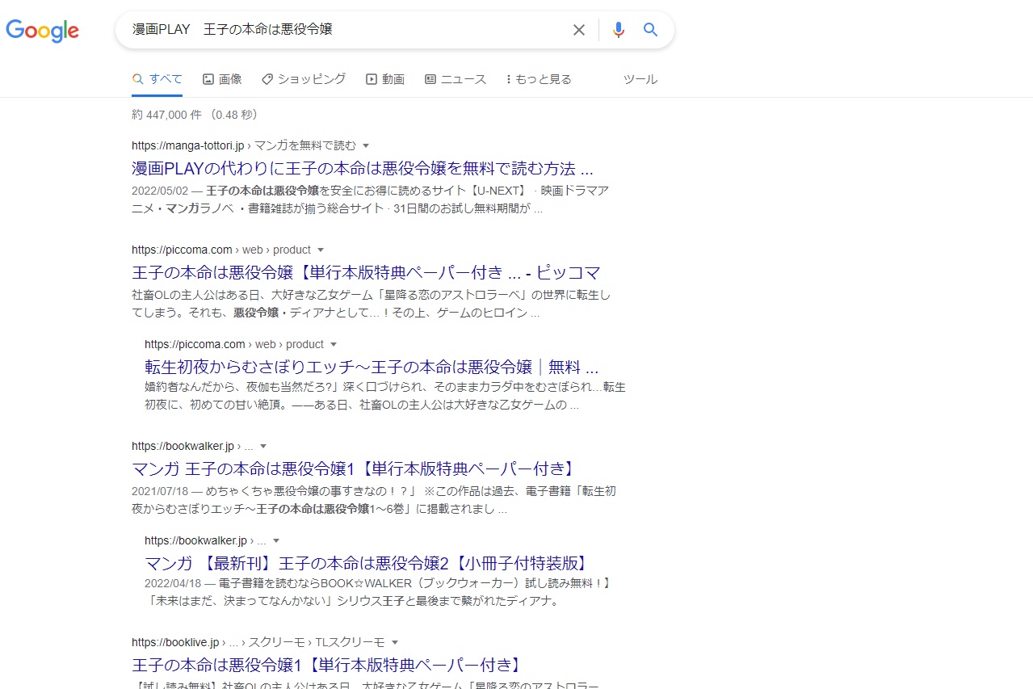Switch to the ニュース tab
This screenshot has width=1033, height=689.
[x=456, y=79]
